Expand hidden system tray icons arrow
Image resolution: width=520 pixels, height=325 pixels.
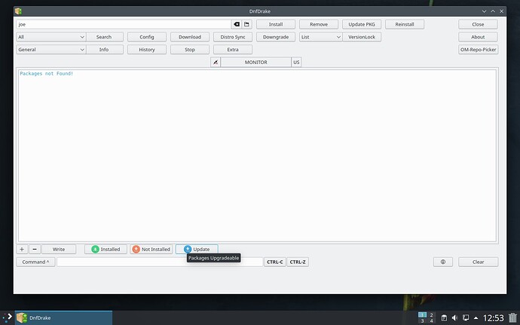[x=476, y=317]
